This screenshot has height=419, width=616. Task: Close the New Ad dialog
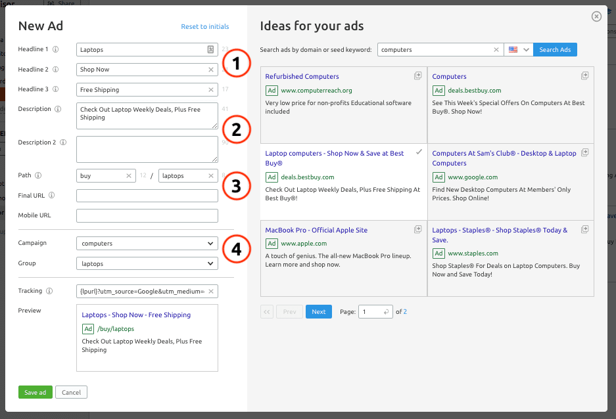(596, 16)
